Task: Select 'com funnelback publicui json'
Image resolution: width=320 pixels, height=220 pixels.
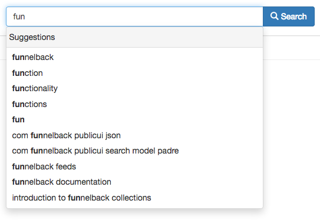Action: pos(135,135)
